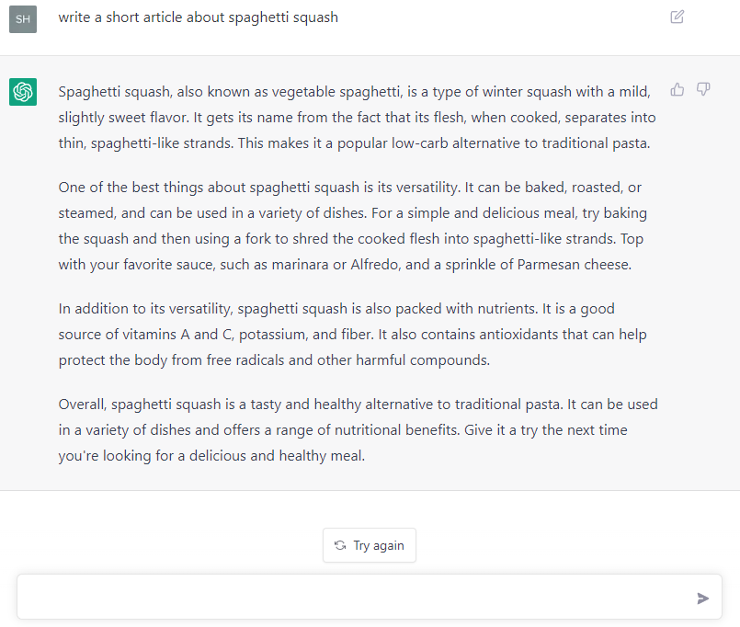This screenshot has width=740, height=627.
Task: Click the Try again button
Action: tap(369, 545)
